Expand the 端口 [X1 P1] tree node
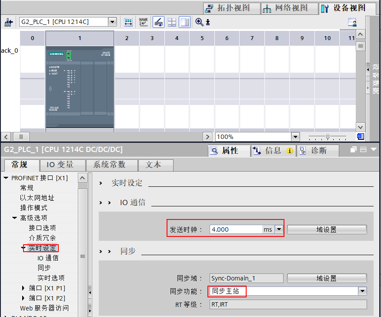 coord(23,288)
